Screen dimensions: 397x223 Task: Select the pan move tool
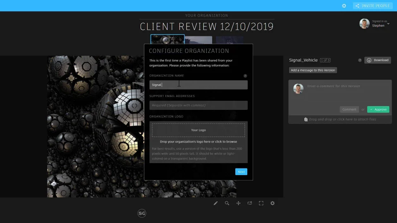[x=238, y=203]
